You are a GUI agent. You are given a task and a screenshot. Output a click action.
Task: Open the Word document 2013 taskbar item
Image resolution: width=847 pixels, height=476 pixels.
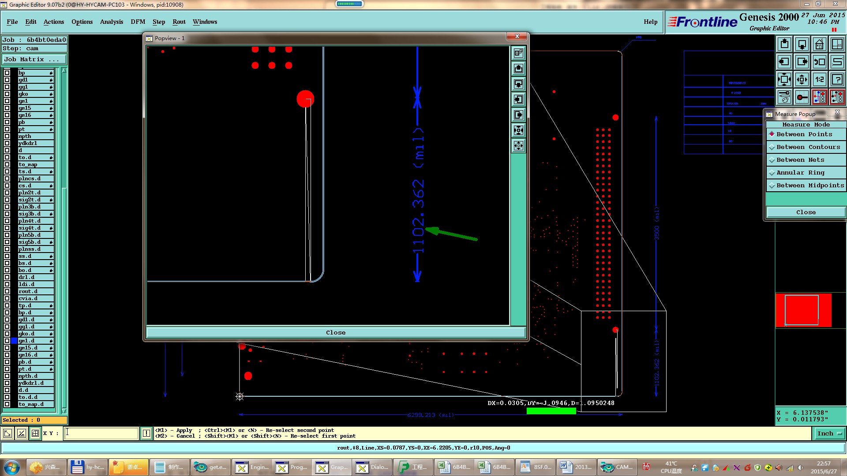point(576,467)
